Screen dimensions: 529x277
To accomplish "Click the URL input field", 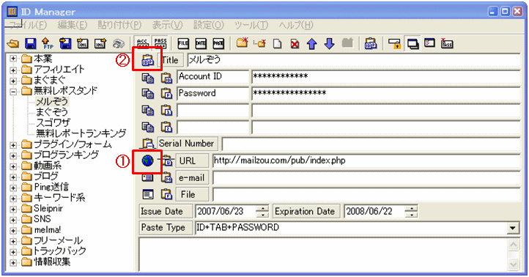I will coord(366,160).
